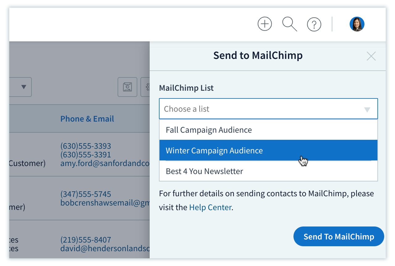Click the save view disk icon
The height and width of the screenshot is (266, 395).
[127, 87]
